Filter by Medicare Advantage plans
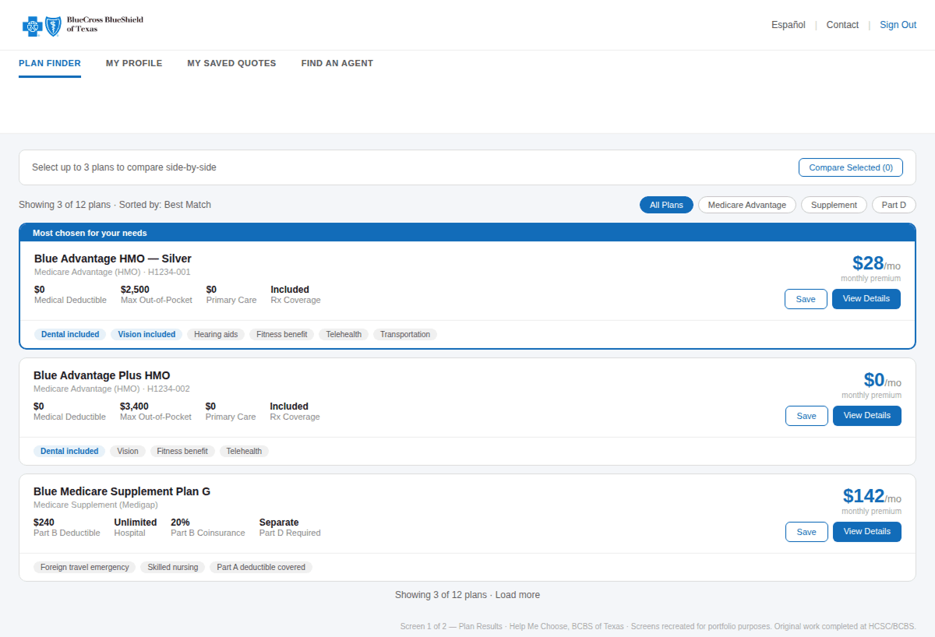 click(747, 205)
